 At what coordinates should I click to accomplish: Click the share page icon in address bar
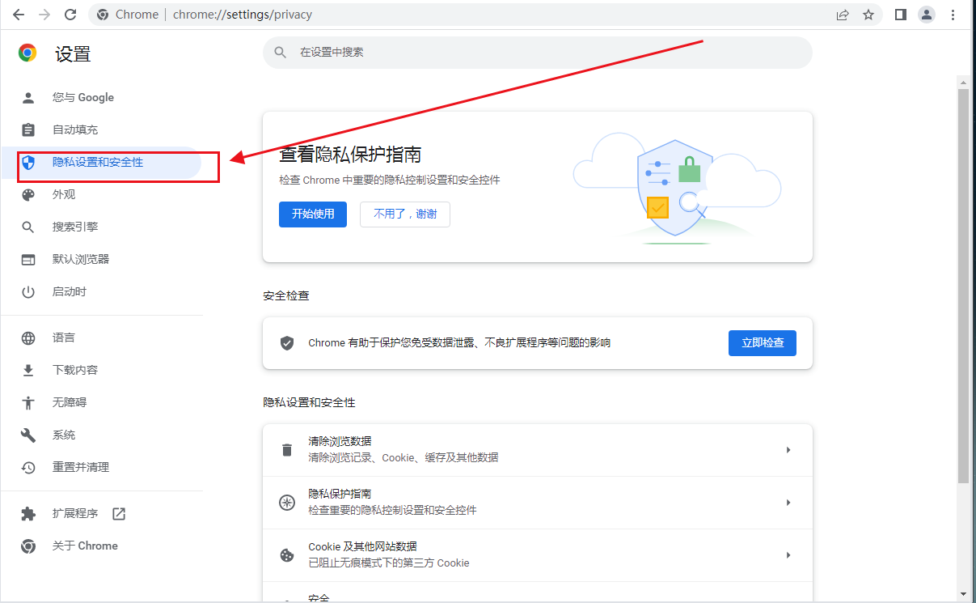[x=843, y=15]
